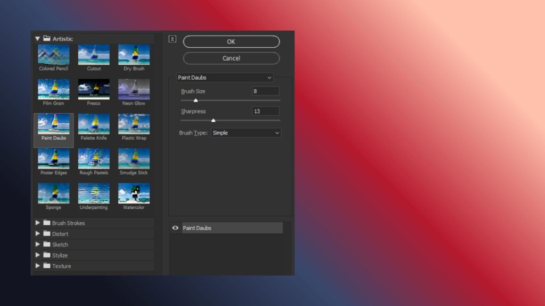Pick the Neon Glow filter
The height and width of the screenshot is (306, 545).
tap(134, 89)
